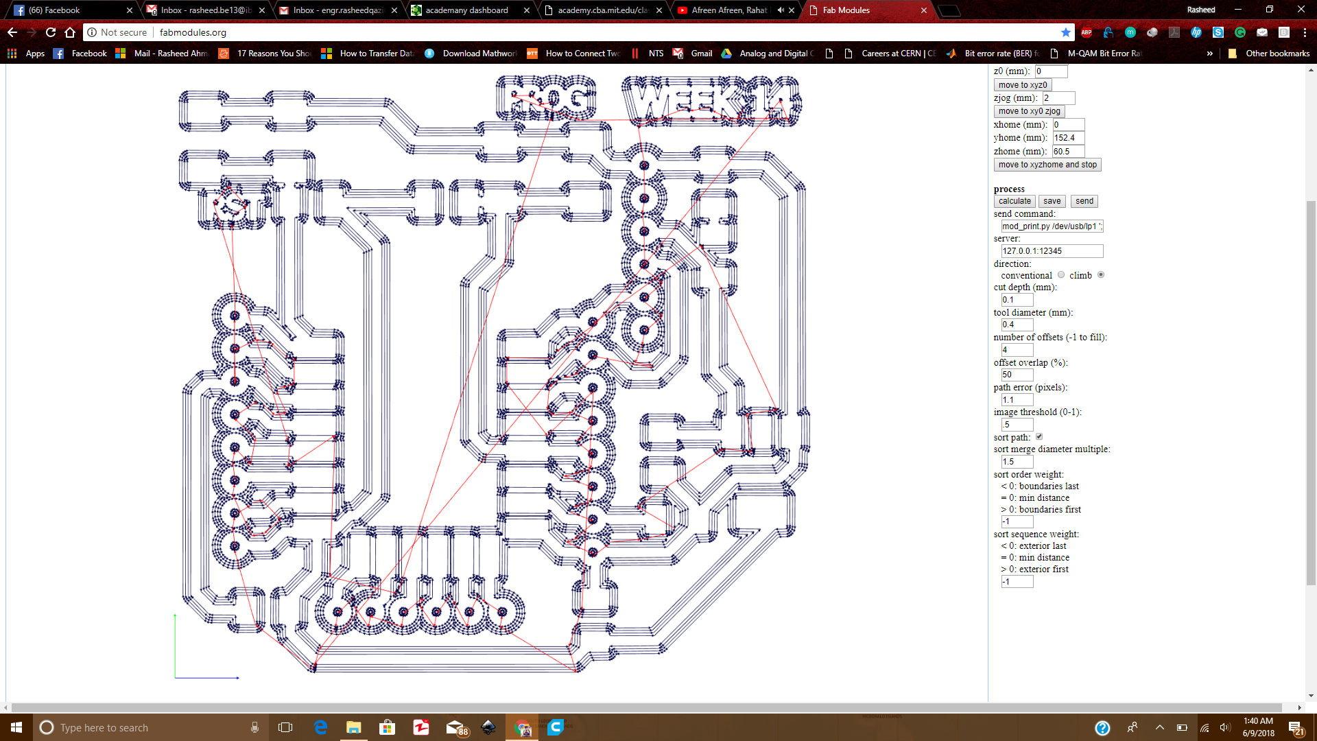Image resolution: width=1317 pixels, height=741 pixels.
Task: Toggle the sort path checkbox
Action: (1039, 437)
